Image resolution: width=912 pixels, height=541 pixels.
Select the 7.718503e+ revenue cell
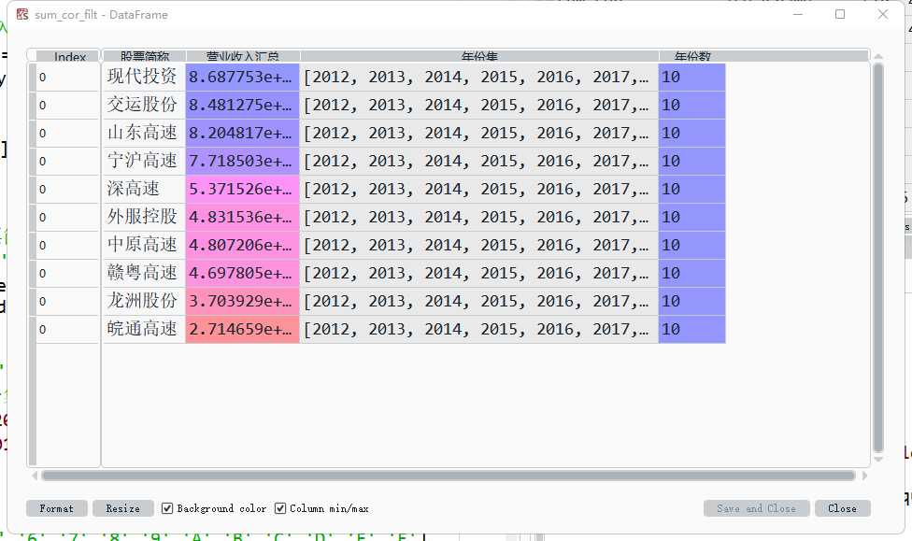(243, 161)
